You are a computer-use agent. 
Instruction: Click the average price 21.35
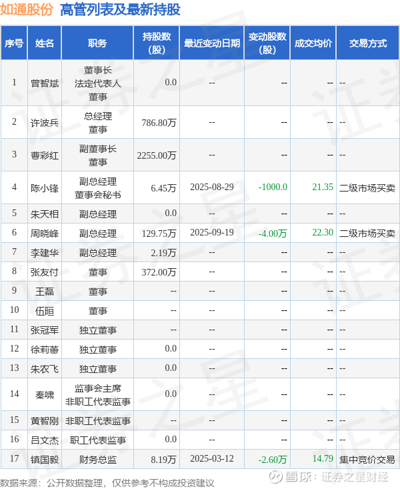pos(323,187)
